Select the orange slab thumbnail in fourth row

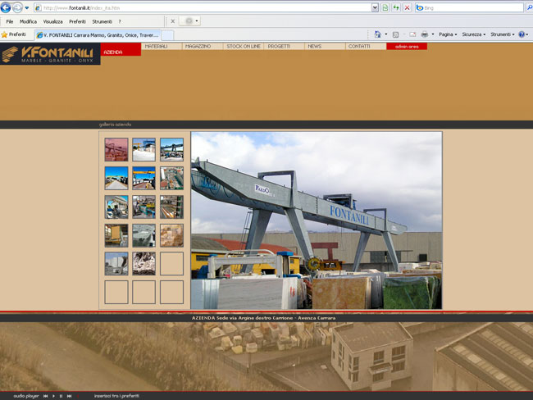coord(116,235)
